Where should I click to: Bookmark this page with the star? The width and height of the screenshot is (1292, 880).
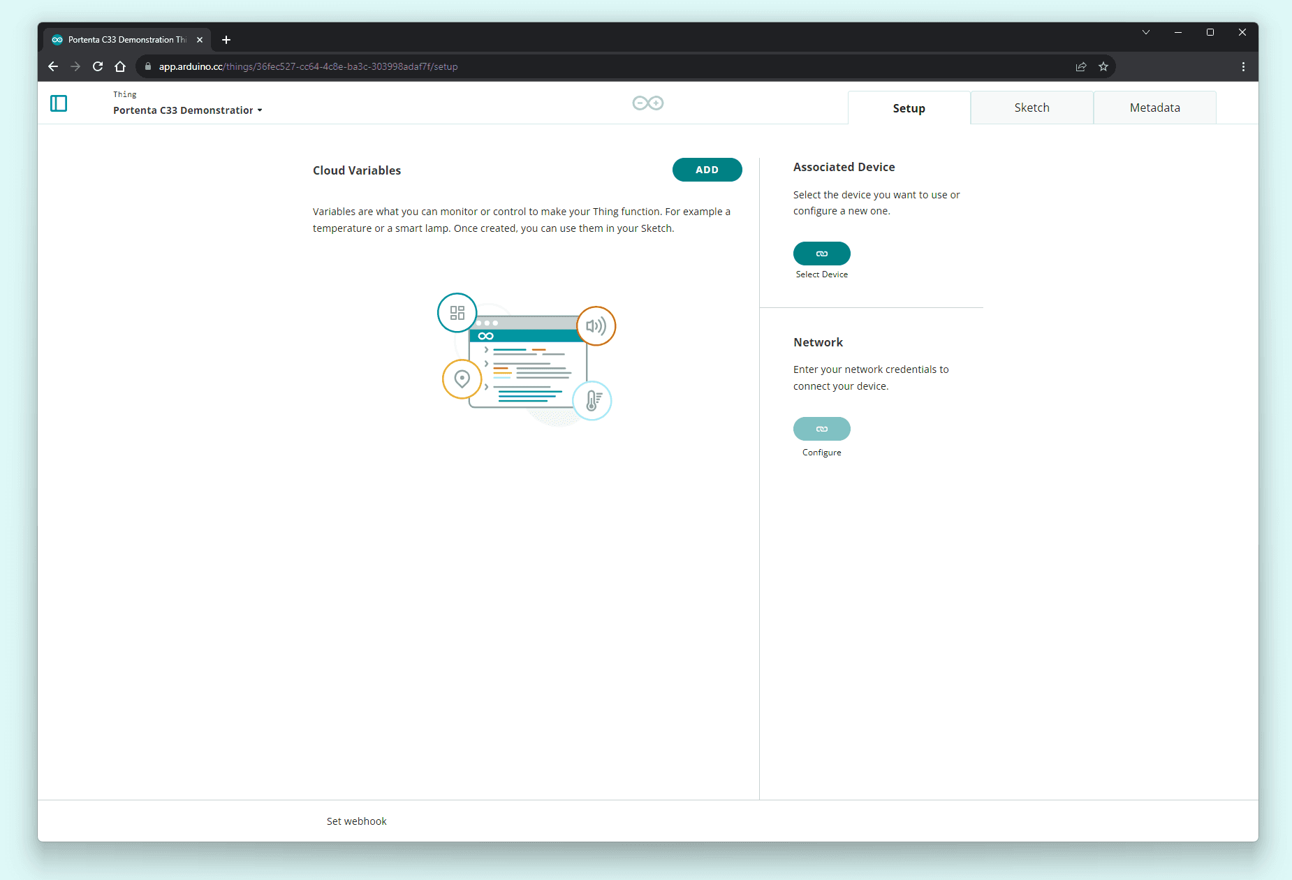coord(1103,66)
